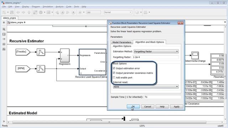The image size is (228, 128).
Task: Click the canvas vertical scrollbar thumb
Action: (x=225, y=76)
